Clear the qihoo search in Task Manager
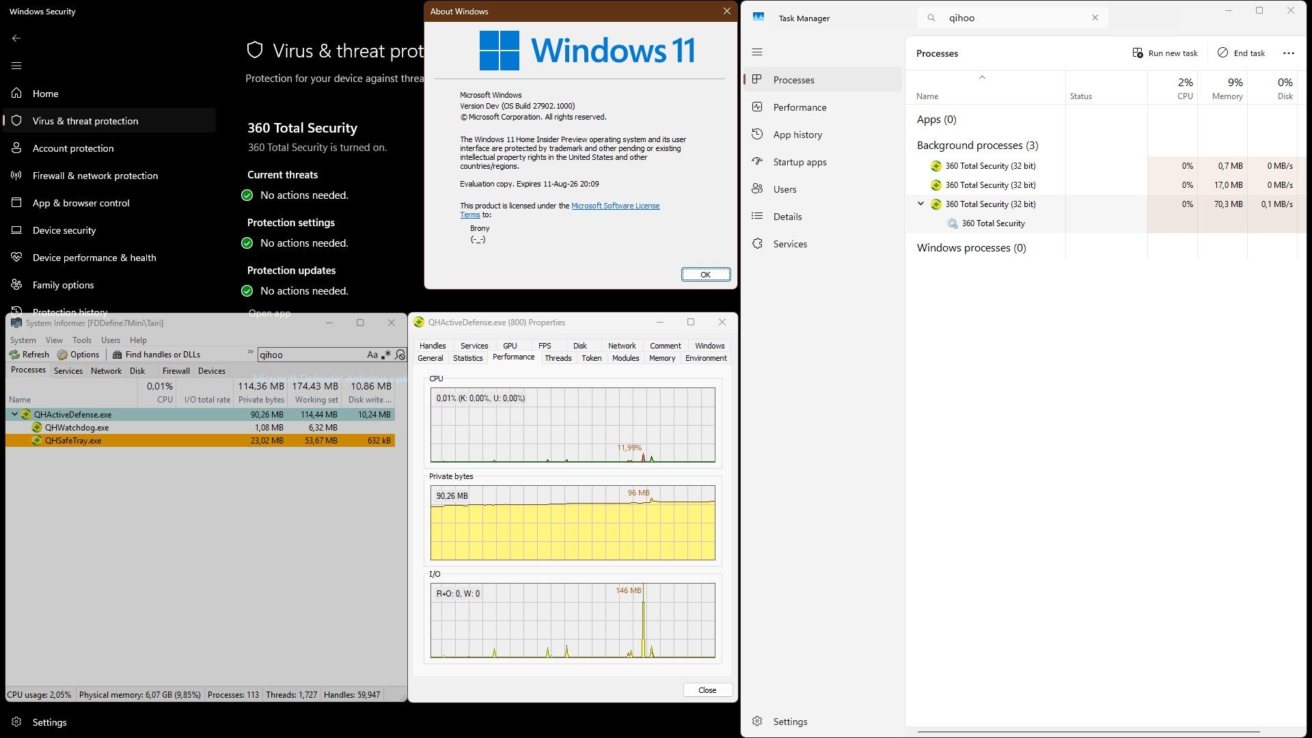The height and width of the screenshot is (738, 1312). tap(1095, 18)
